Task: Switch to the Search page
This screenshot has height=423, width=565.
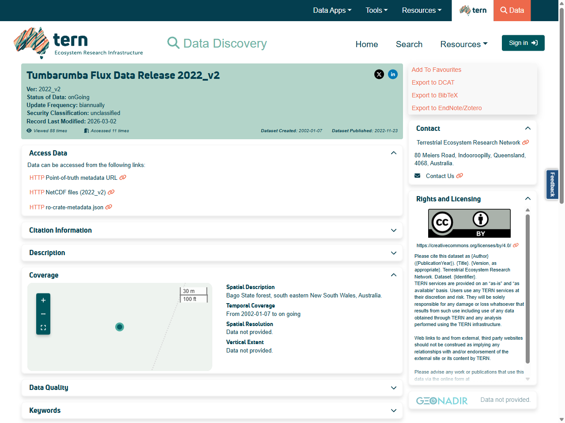Action: pos(409,44)
